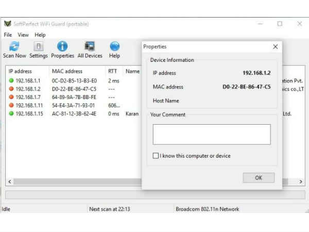Screen dimensions: 309x232
Task: Click the scan progress bar above status bar
Action: pos(156,195)
